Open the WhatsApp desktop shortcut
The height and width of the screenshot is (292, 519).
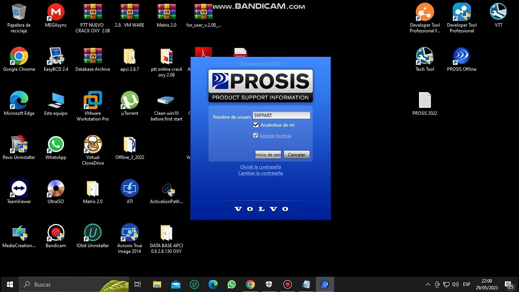coord(56,148)
